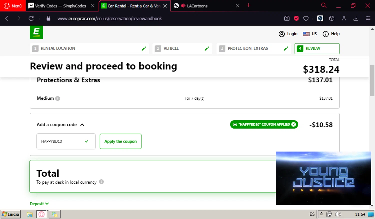The height and width of the screenshot is (219, 375).
Task: Open the downloads icon
Action: click(x=356, y=18)
